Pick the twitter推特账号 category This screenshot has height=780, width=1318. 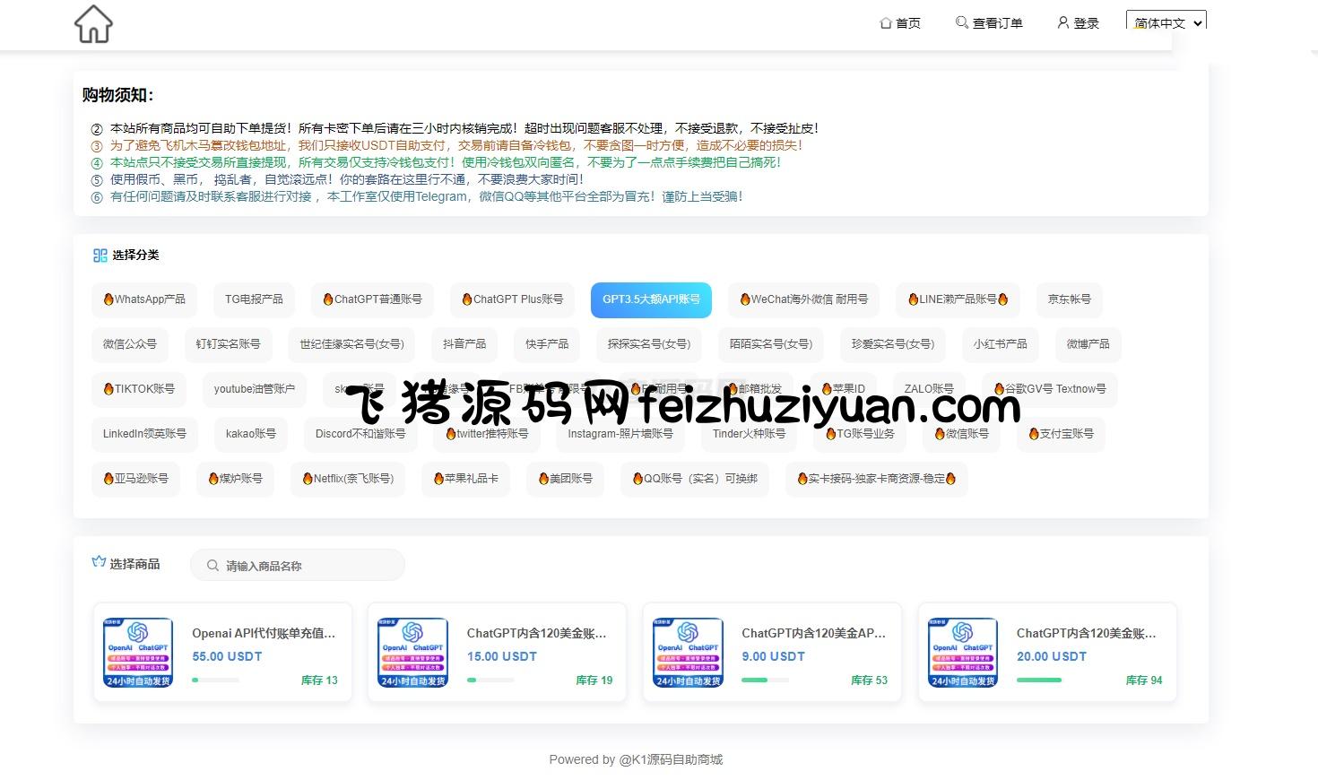pyautogui.click(x=487, y=434)
